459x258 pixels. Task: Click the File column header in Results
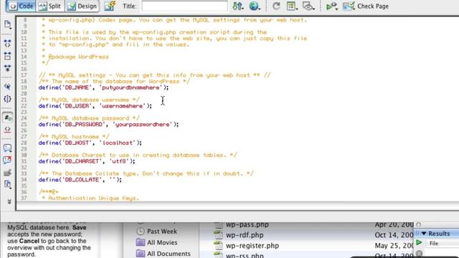point(434,244)
